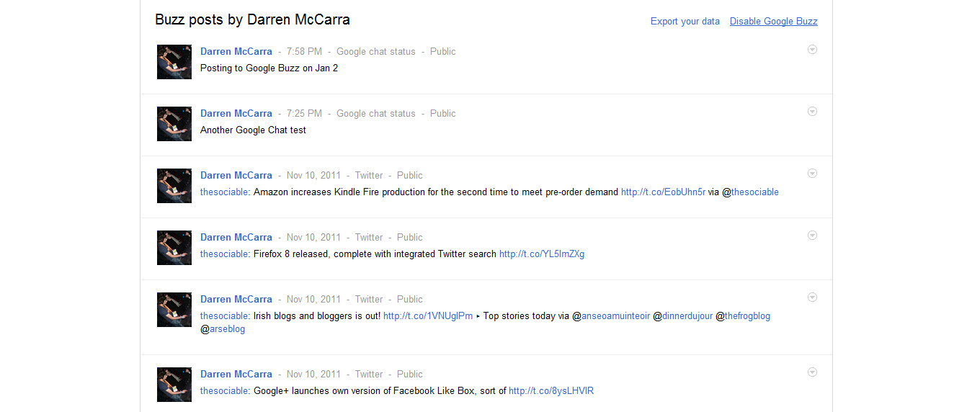The width and height of the screenshot is (972, 412).
Task: Open the t.co/YL5lmZXg Firefox link
Action: pyautogui.click(x=541, y=254)
